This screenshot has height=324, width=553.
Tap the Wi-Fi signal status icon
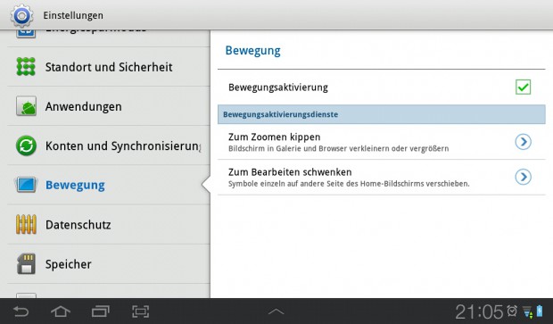[528, 312]
